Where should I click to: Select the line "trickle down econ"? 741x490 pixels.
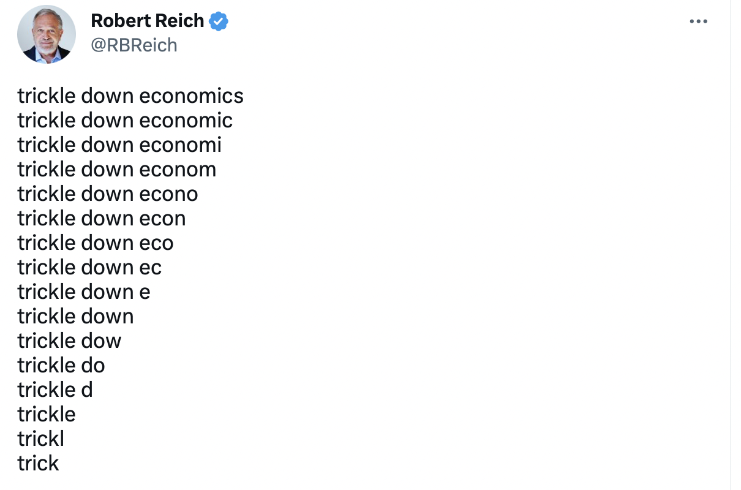coord(102,219)
